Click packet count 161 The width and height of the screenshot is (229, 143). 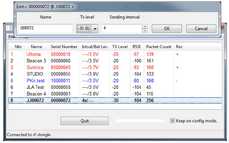tap(150, 61)
